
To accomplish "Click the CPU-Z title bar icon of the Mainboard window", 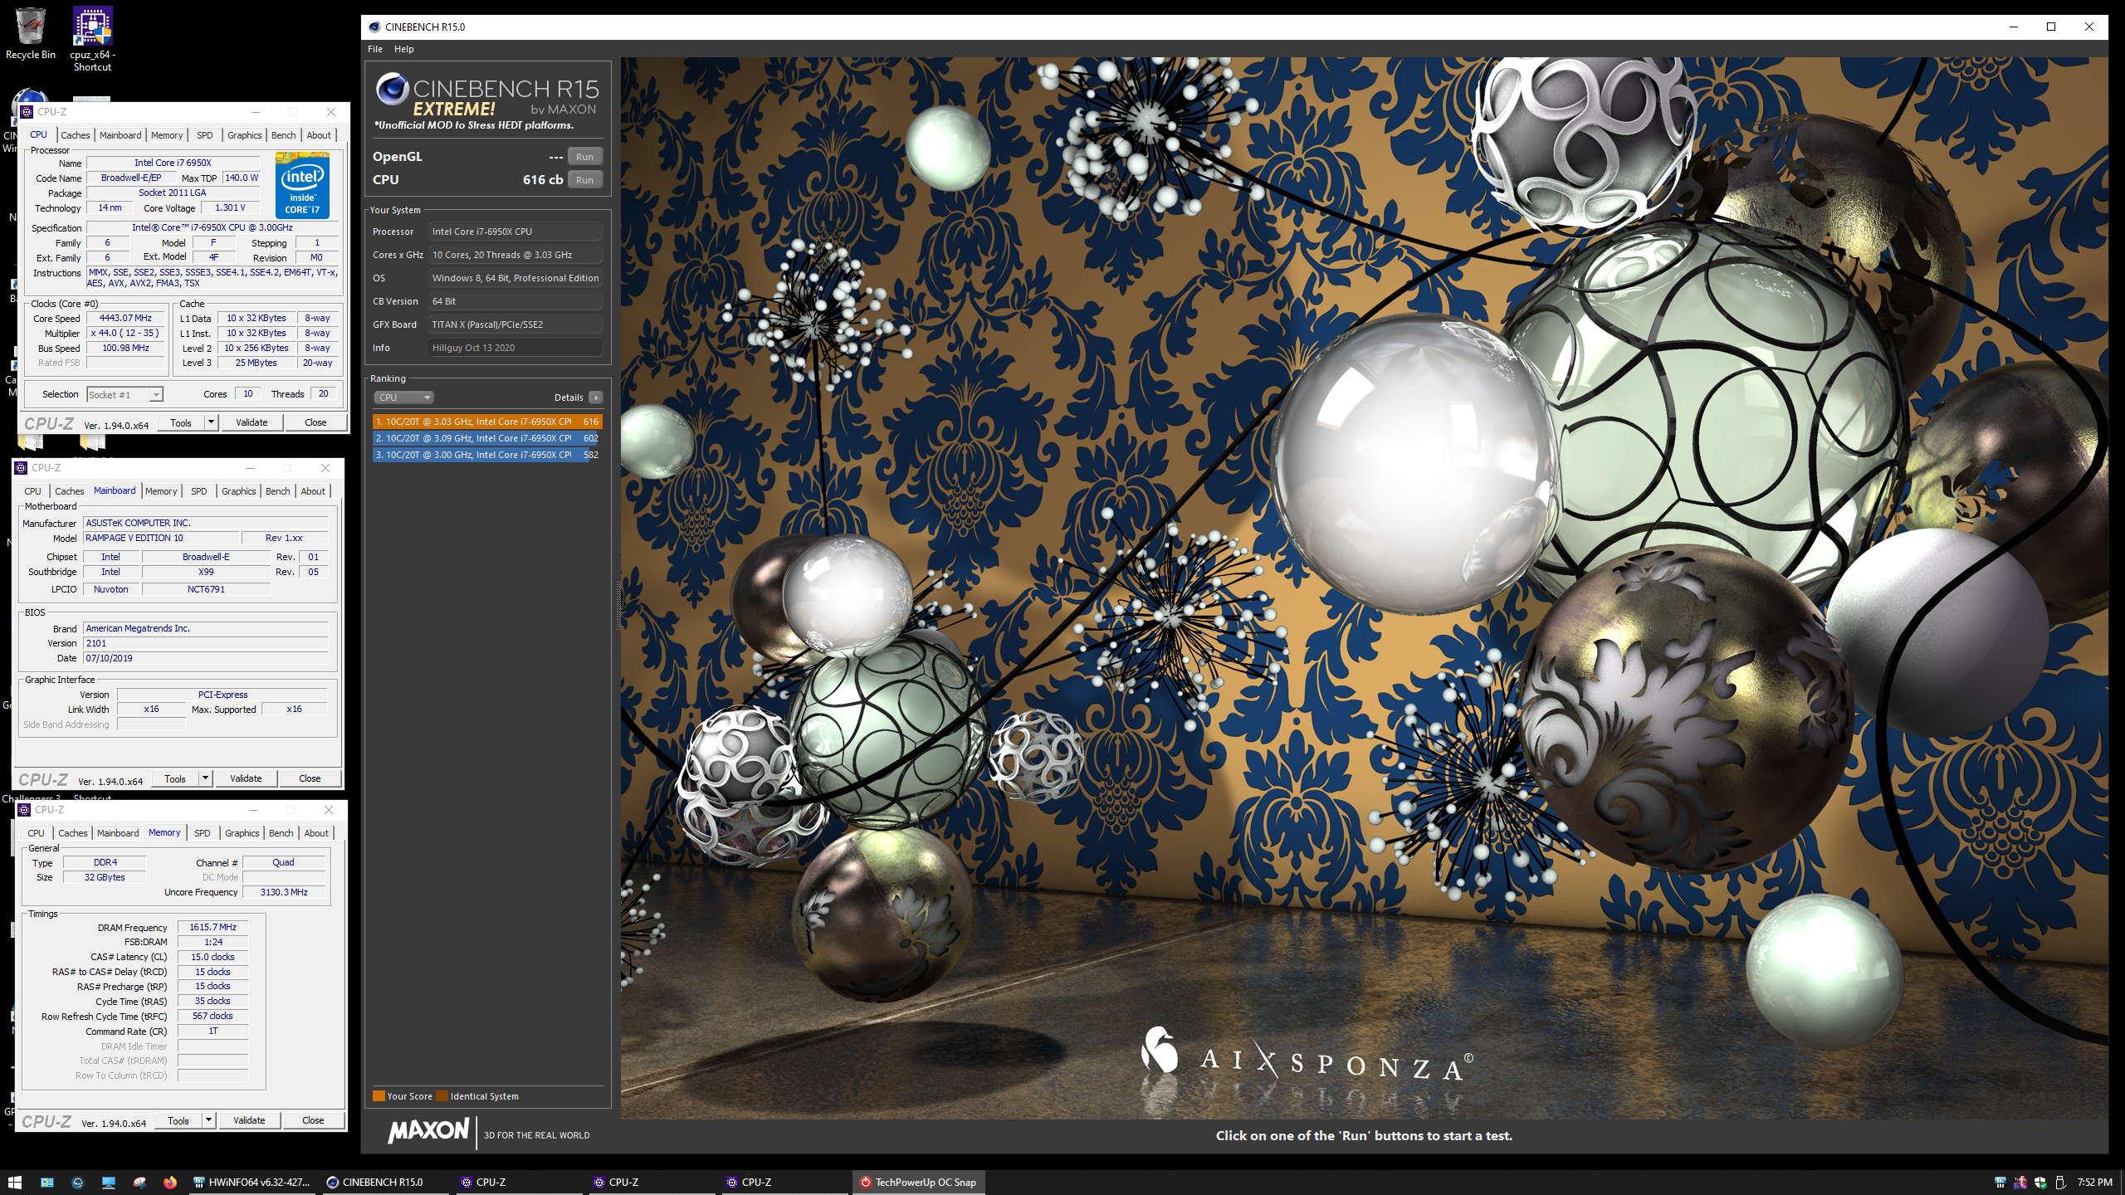I will 22,468.
